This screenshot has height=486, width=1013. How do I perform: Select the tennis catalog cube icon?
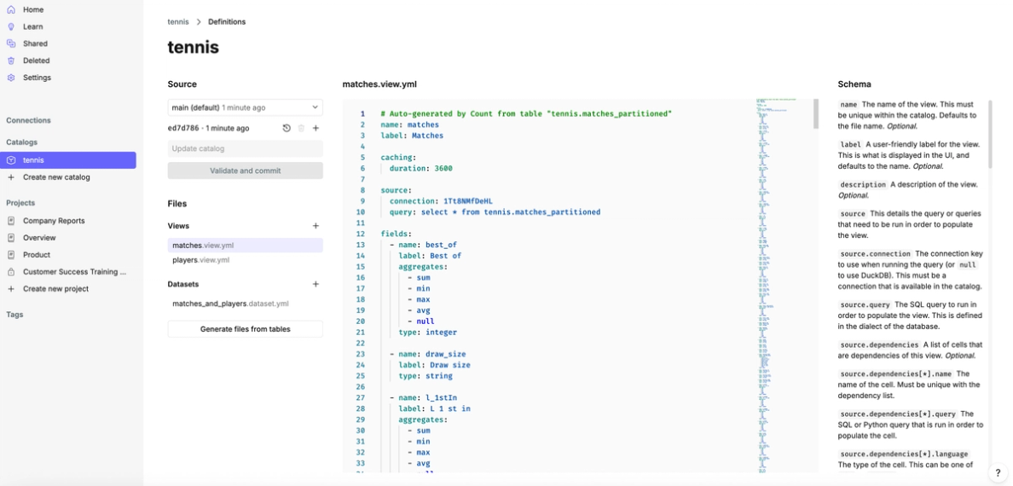[11, 160]
